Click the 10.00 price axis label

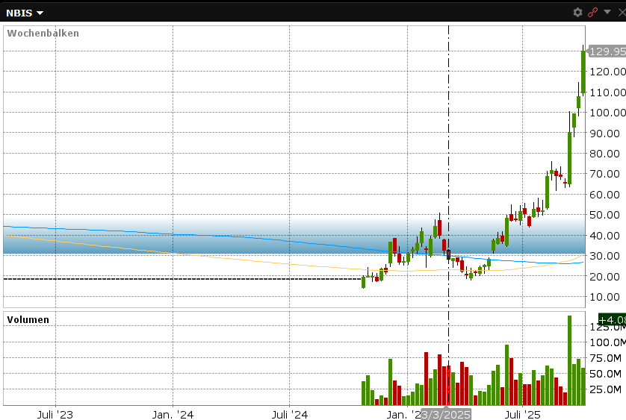tap(605, 297)
